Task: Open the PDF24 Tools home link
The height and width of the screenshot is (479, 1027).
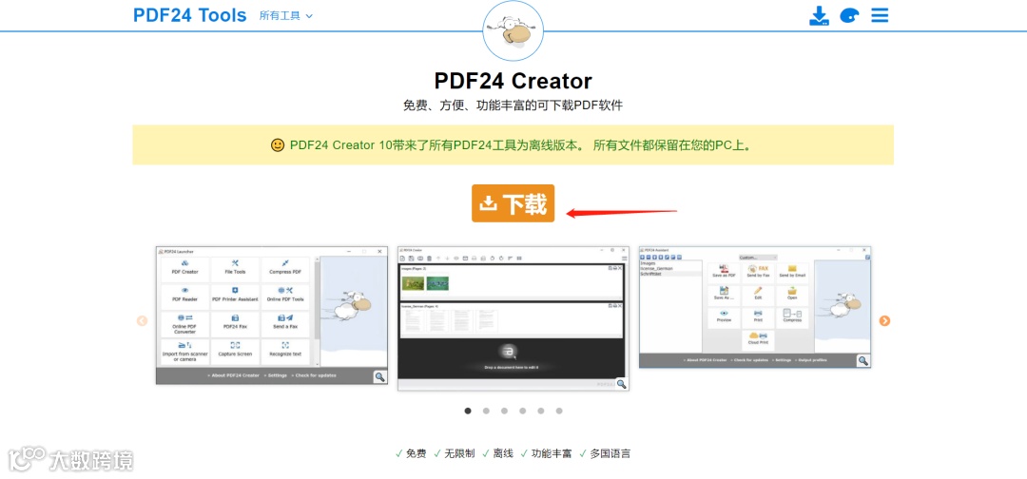Action: point(190,15)
